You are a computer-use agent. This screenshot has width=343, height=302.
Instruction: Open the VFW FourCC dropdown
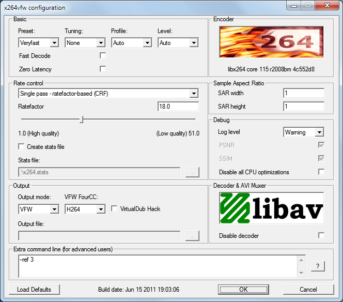pos(85,209)
